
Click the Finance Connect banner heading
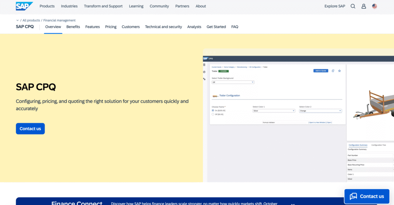77,203
